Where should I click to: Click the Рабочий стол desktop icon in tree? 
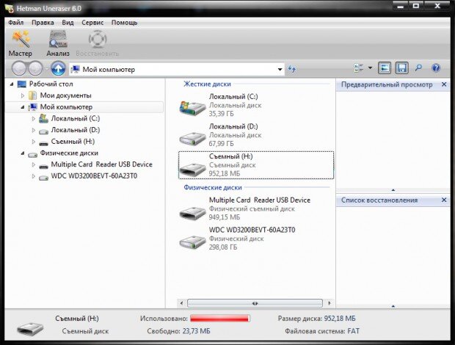tap(22, 84)
